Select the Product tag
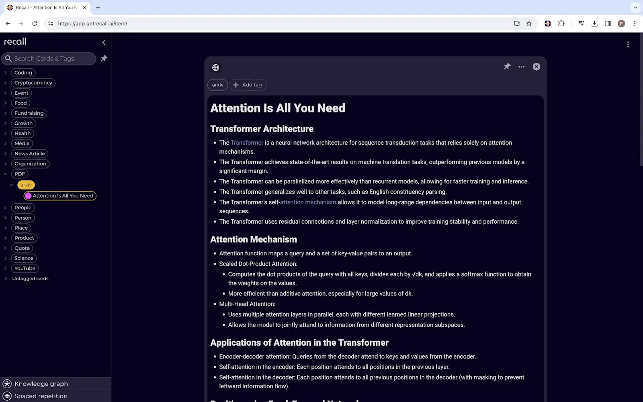Image resolution: width=643 pixels, height=402 pixels. click(24, 238)
